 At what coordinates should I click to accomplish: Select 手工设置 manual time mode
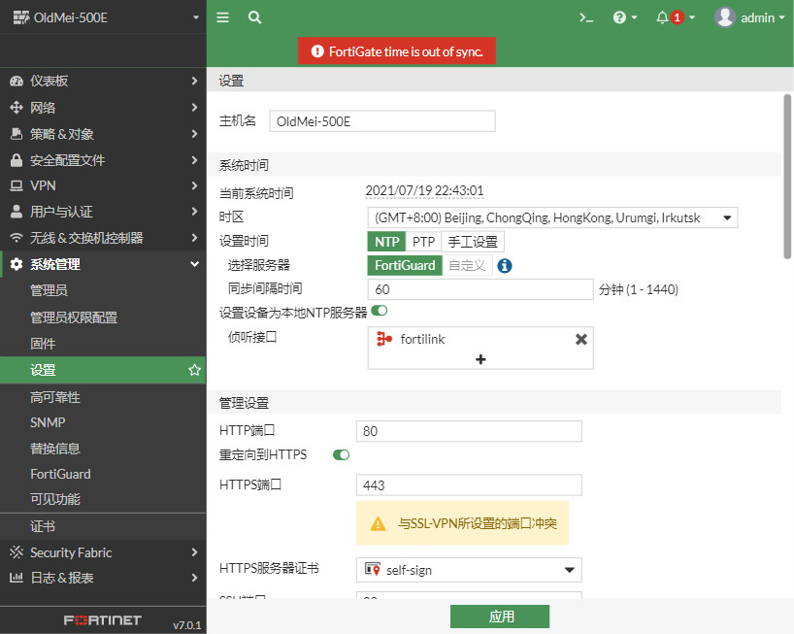tap(473, 242)
